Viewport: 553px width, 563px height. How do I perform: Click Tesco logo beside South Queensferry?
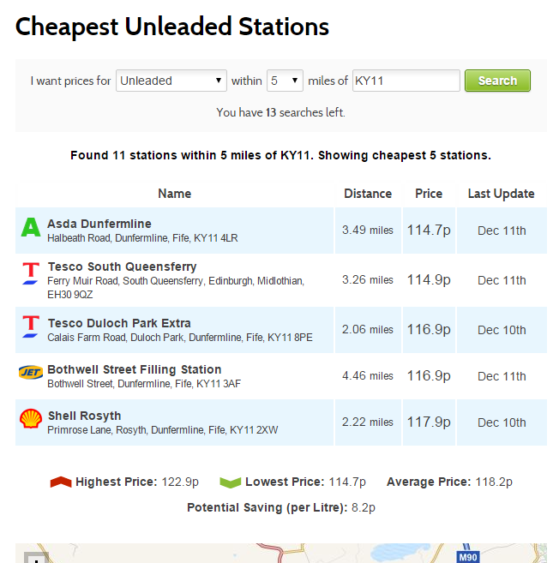31,273
